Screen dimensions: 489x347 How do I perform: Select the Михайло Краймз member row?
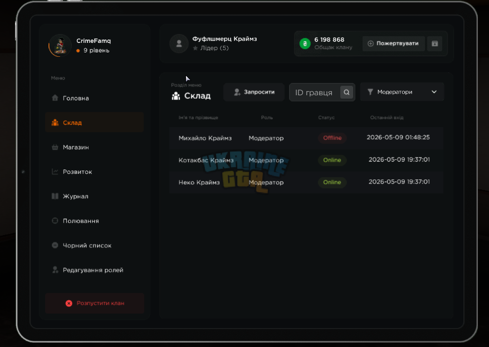point(306,138)
